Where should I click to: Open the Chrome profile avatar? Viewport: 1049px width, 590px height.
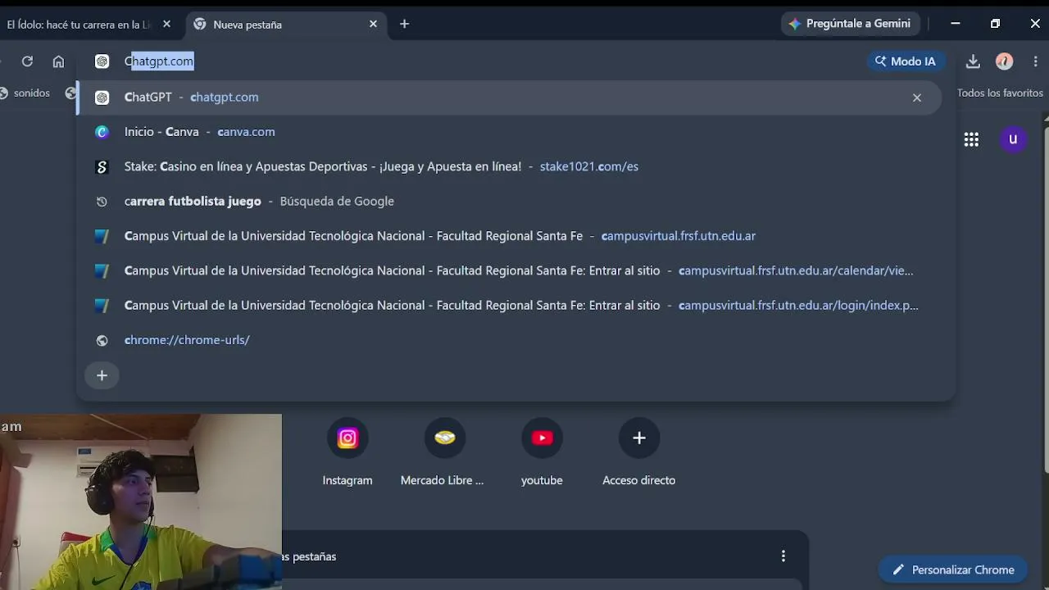(1004, 61)
